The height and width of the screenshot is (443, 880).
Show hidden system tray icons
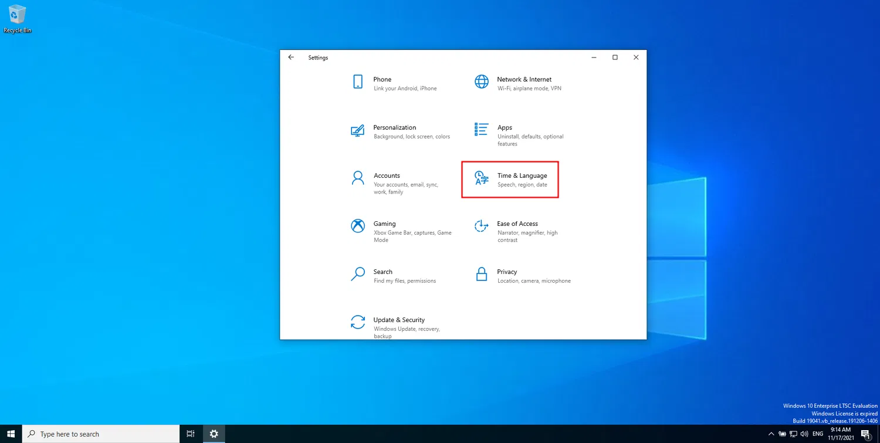point(771,434)
